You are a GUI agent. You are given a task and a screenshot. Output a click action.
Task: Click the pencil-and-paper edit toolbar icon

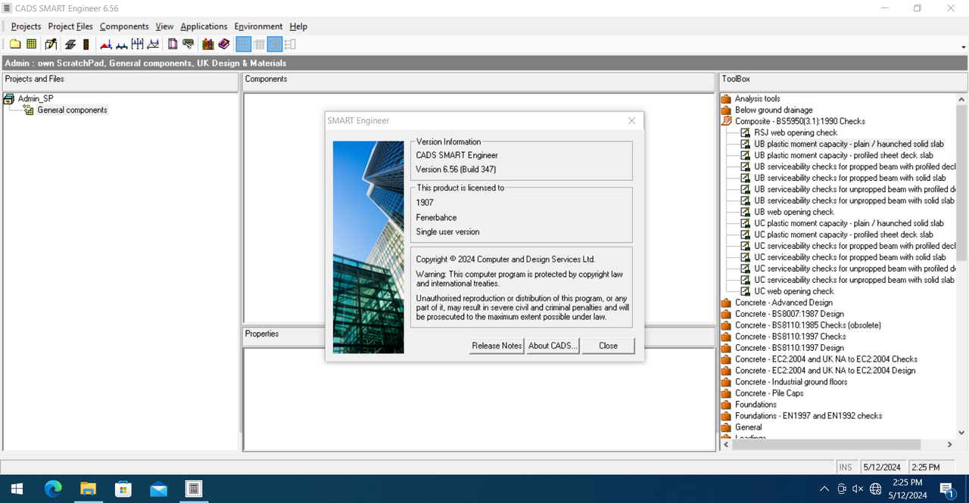(x=51, y=45)
